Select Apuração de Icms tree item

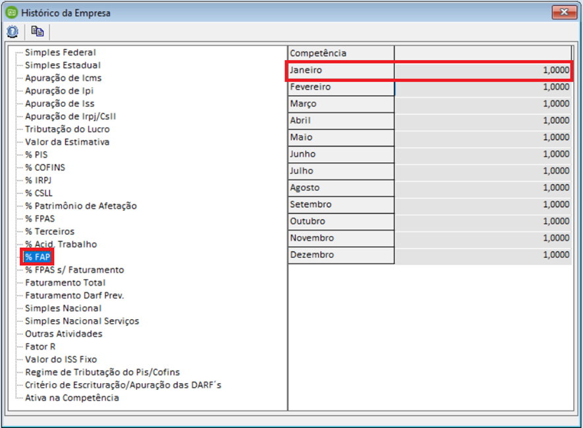click(63, 78)
